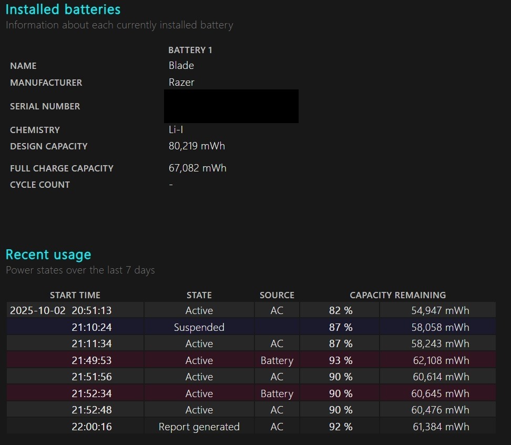Select the Suspended state row at 21:10:24
511x445 pixels.
(199, 327)
